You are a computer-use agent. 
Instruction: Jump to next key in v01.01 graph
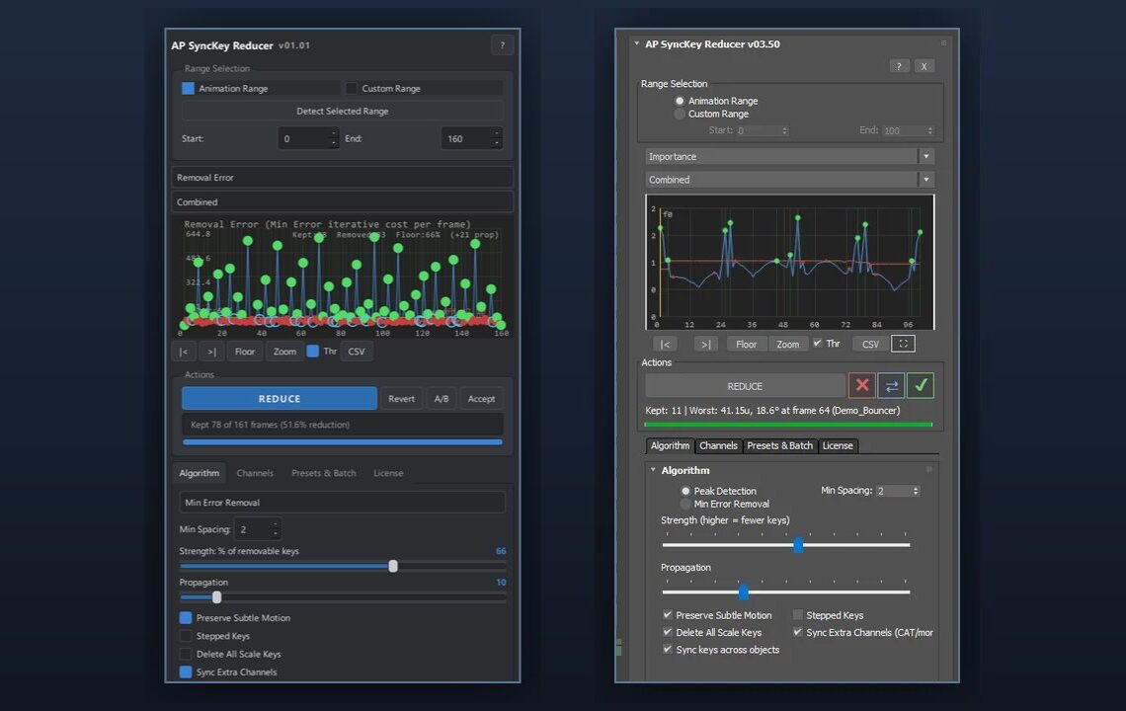tap(211, 352)
